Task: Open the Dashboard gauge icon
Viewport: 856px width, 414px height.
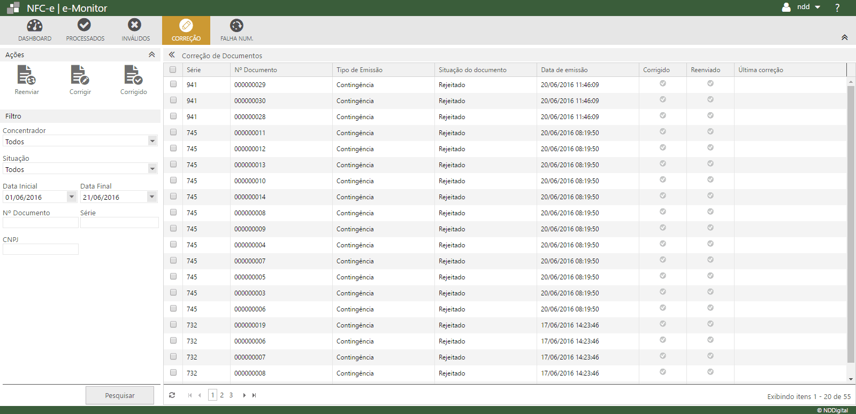Action: [x=35, y=26]
